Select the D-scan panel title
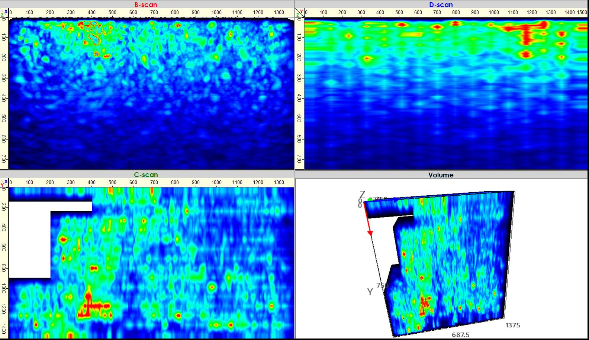589x340 pixels. (x=441, y=5)
